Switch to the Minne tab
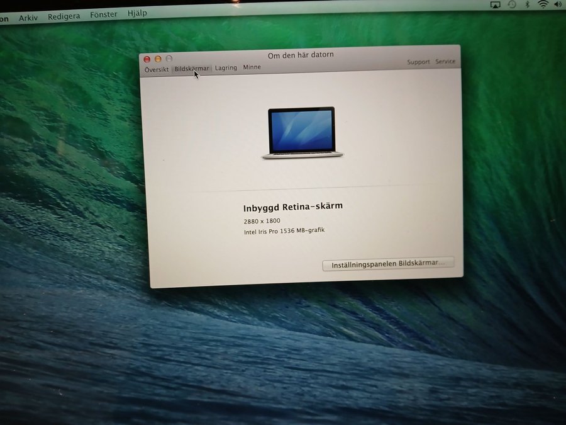This screenshot has height=425, width=566. click(x=252, y=67)
